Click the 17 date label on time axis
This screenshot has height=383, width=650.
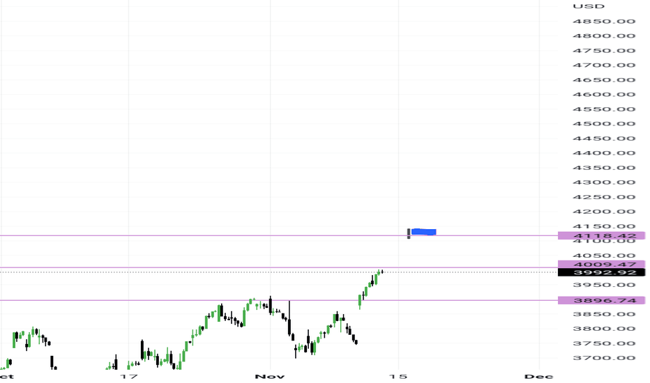[128, 376]
